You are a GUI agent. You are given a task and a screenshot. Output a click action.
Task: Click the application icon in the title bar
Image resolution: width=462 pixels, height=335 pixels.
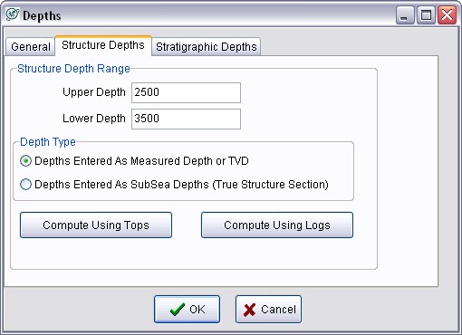click(13, 14)
